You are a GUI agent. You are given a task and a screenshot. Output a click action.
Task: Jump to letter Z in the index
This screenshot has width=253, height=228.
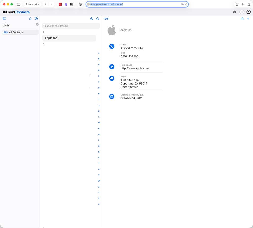[99, 198]
